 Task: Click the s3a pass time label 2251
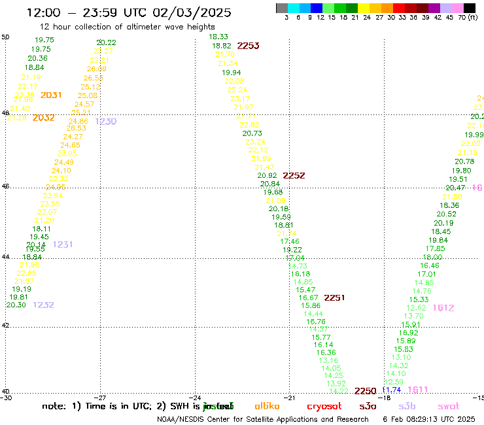(x=334, y=298)
